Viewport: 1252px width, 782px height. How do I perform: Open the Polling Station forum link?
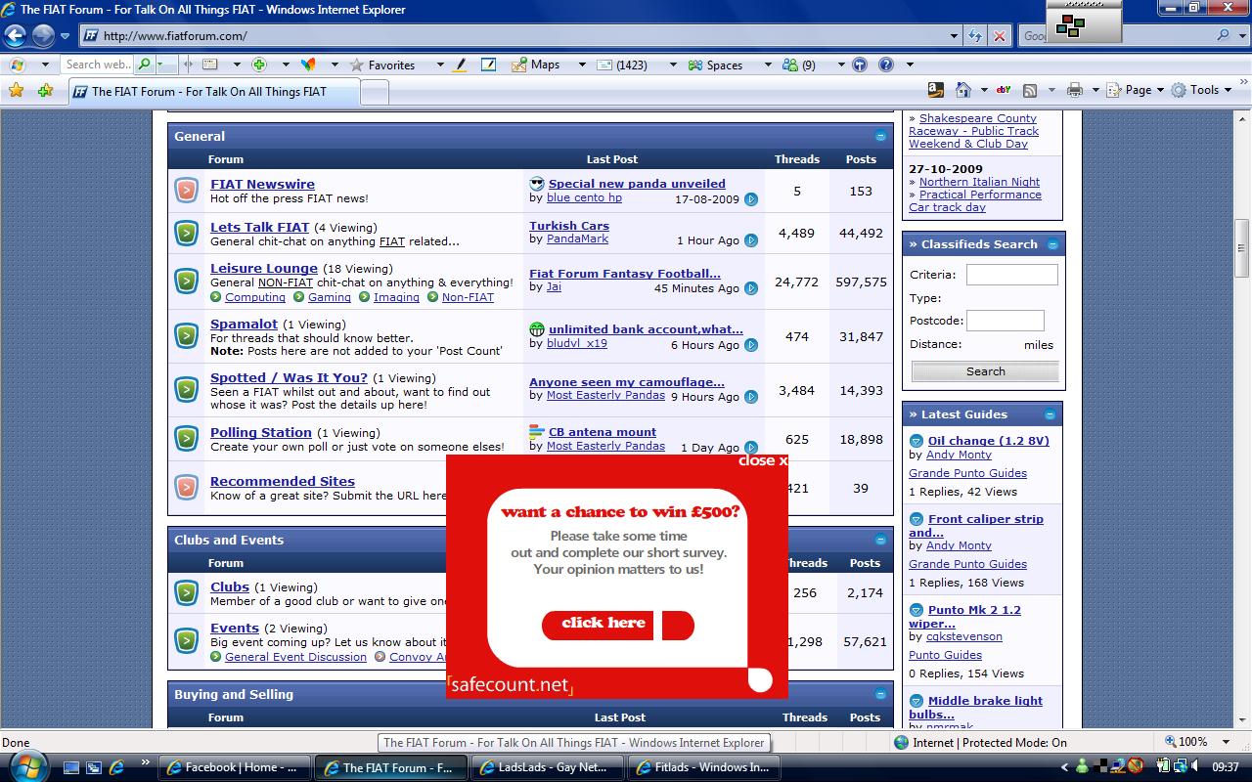click(261, 432)
